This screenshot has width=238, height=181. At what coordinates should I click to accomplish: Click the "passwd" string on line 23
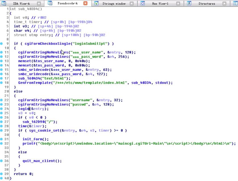[79, 104]
